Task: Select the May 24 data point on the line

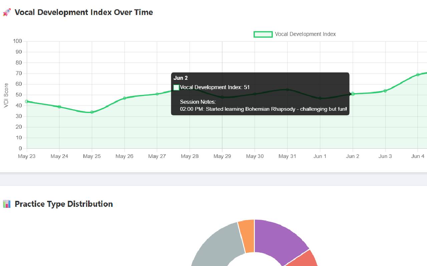Action: 59,107
